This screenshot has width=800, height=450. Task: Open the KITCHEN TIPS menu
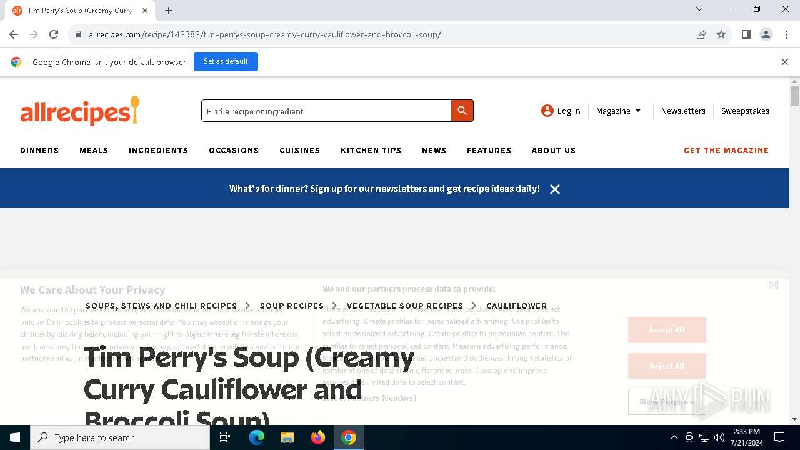click(x=371, y=150)
